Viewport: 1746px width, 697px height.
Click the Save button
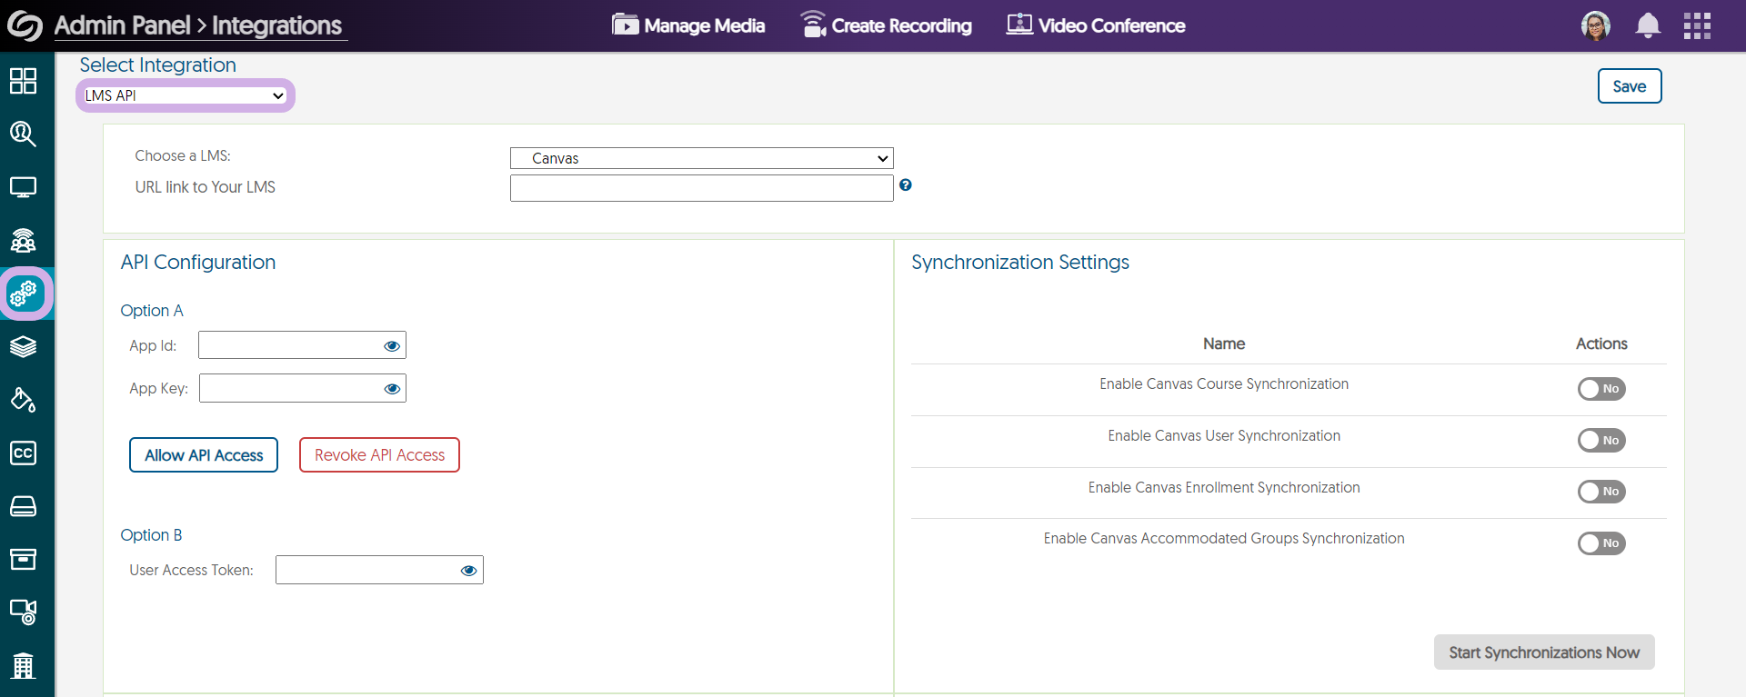[x=1630, y=86]
